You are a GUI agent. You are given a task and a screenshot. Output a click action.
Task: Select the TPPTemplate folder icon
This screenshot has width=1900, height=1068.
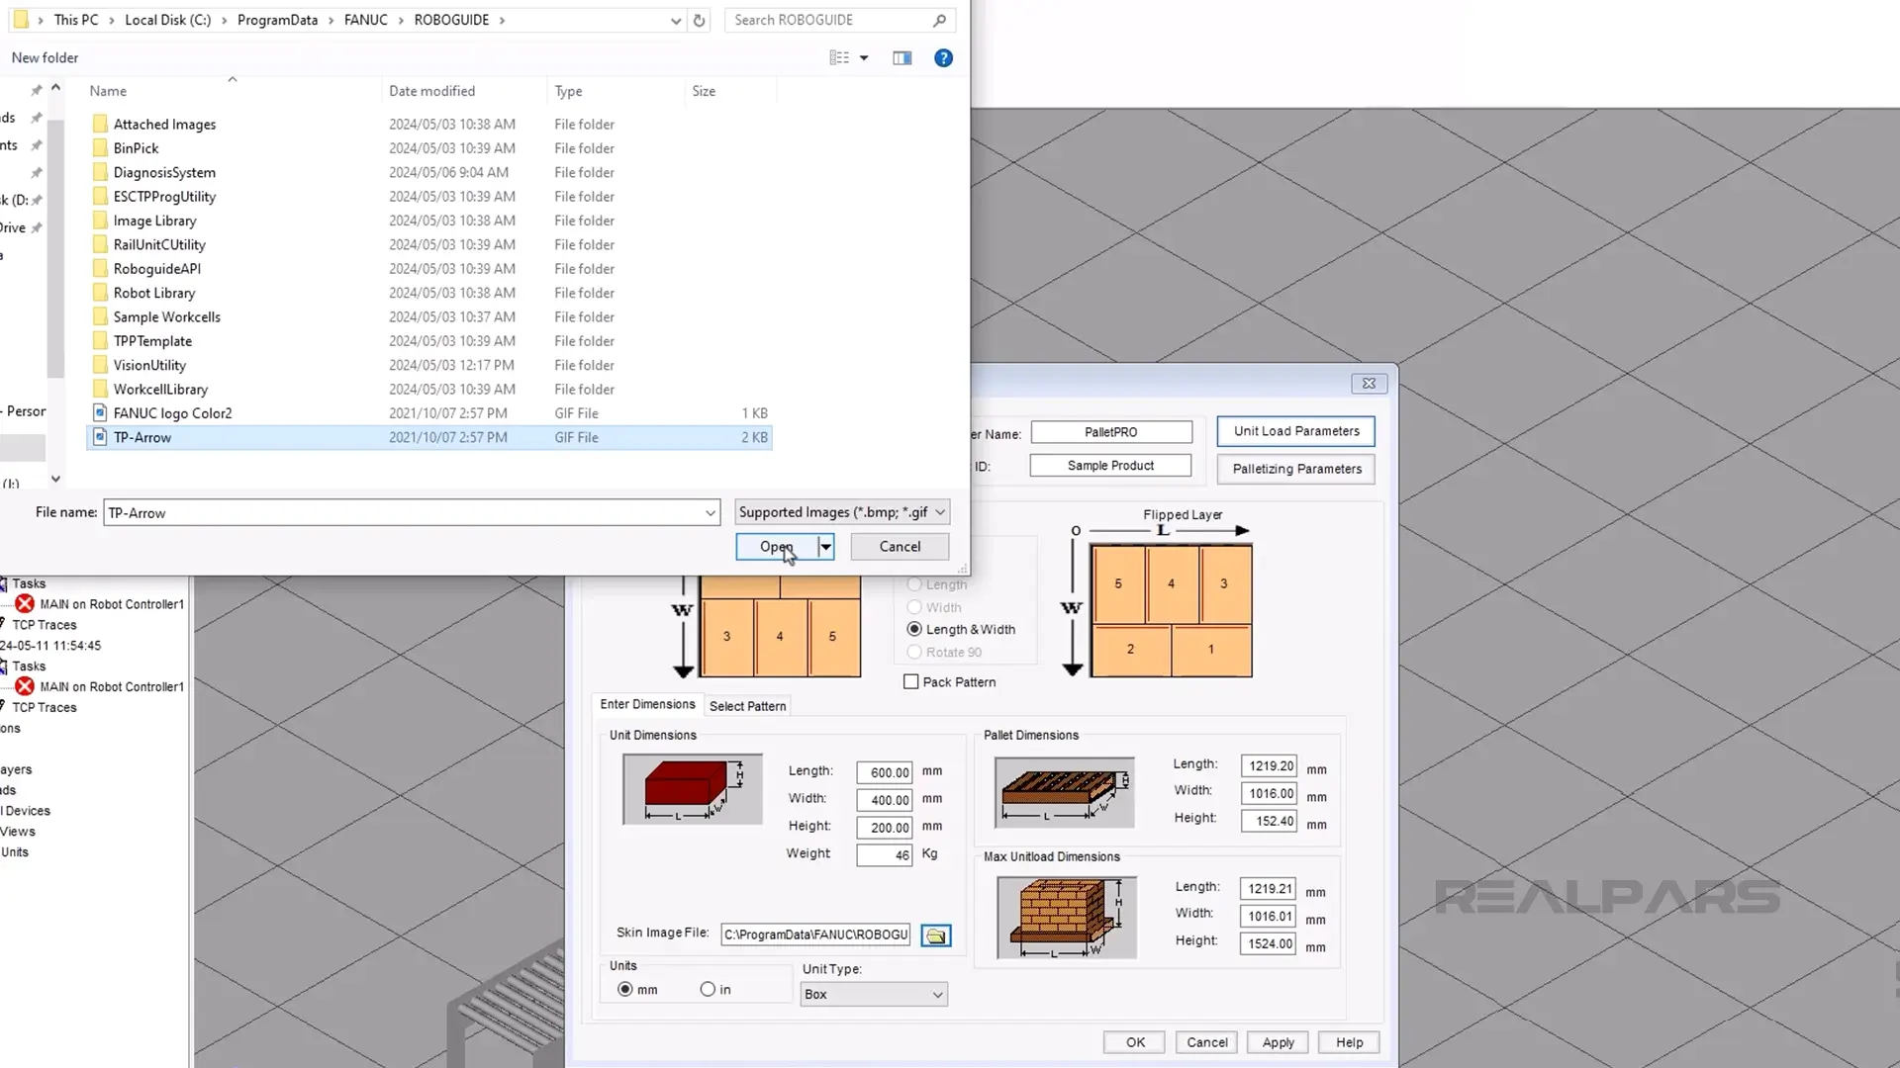(100, 341)
